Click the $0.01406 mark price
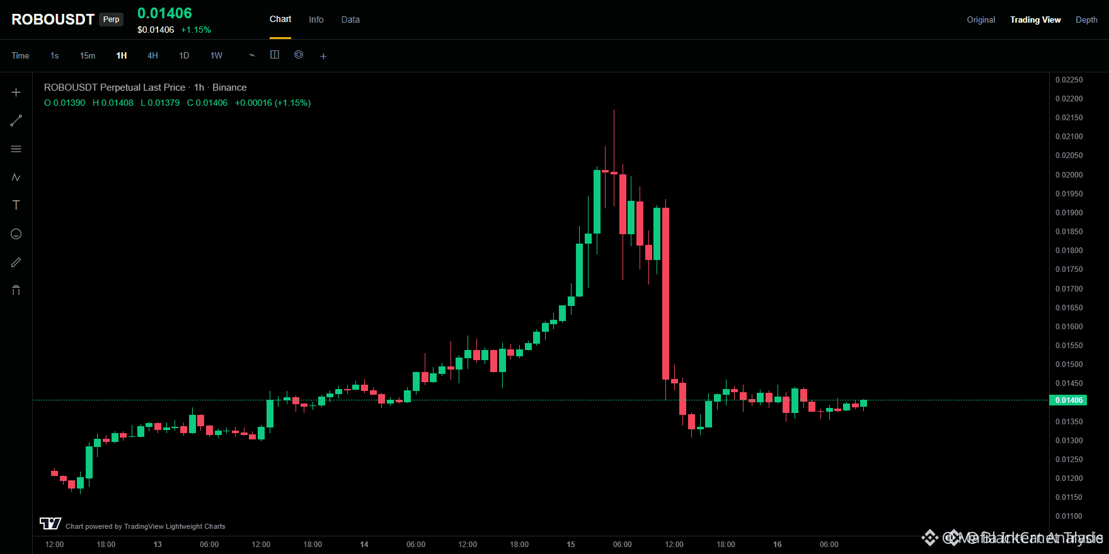 click(156, 30)
